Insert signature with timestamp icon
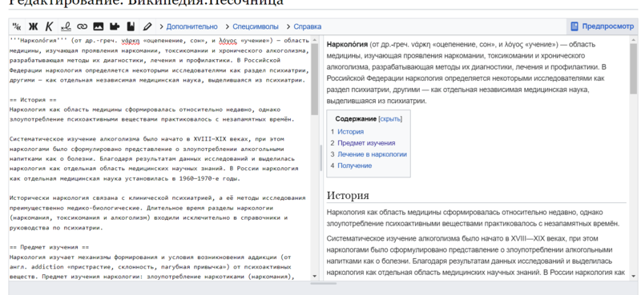This screenshot has width=641, height=295. (x=66, y=26)
